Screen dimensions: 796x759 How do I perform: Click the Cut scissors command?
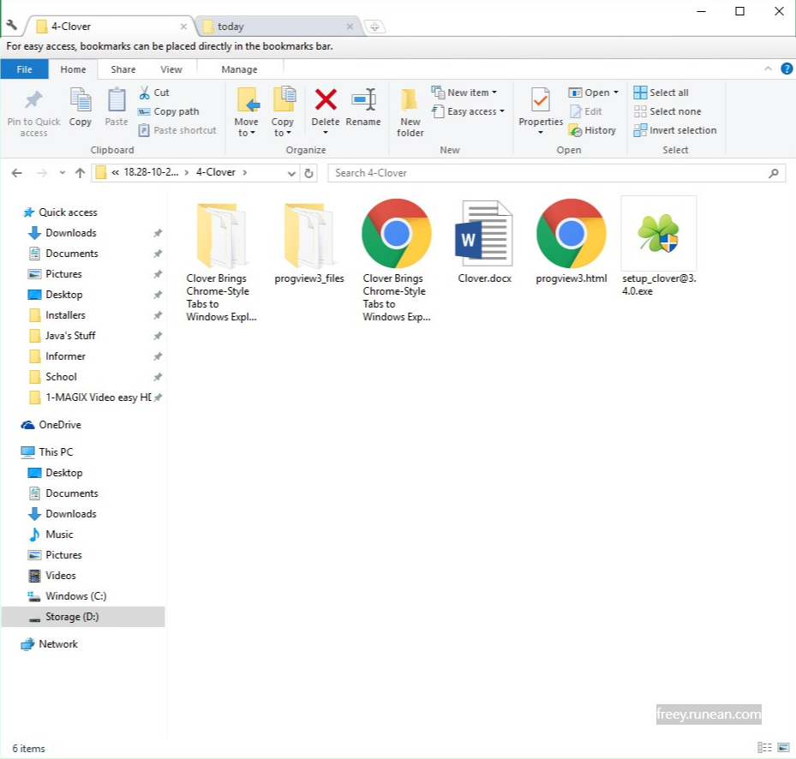(154, 93)
